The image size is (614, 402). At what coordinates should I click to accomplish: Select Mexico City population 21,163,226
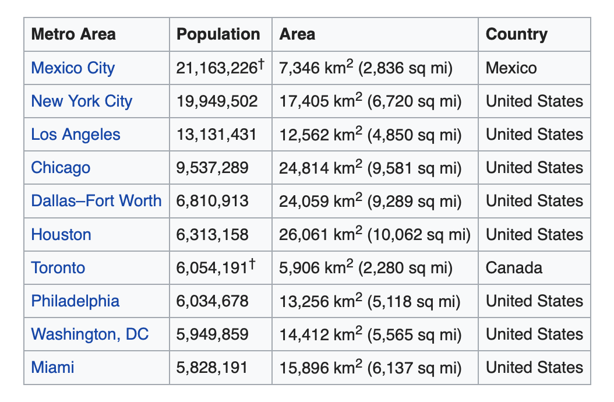(220, 68)
